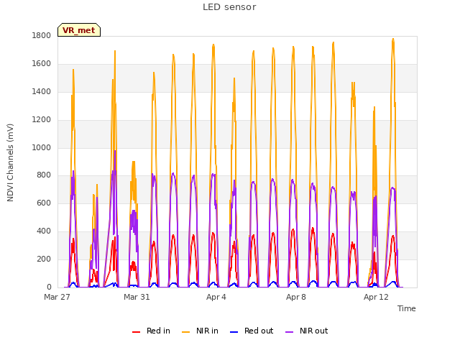Click the NDVI Channels (mV) axis label
The image size is (460, 345).
(10, 162)
